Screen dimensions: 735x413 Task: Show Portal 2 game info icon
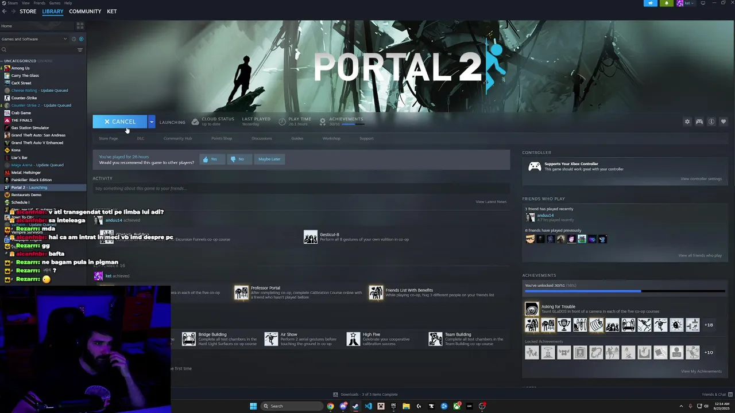[711, 122]
